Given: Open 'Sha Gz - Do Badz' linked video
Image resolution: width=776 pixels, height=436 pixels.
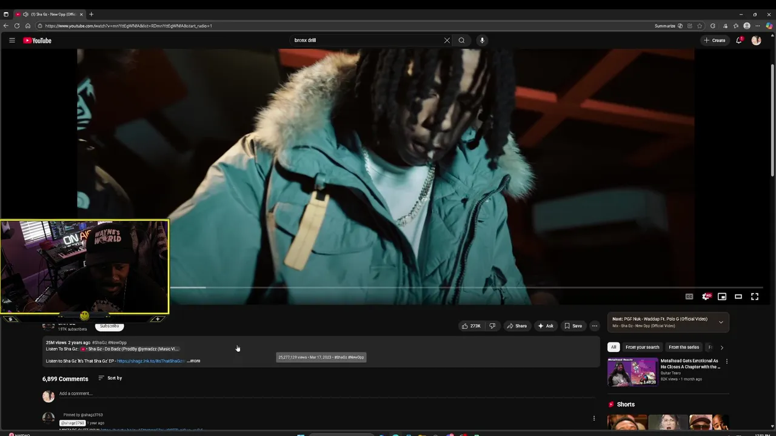Looking at the screenshot, I should point(130,349).
